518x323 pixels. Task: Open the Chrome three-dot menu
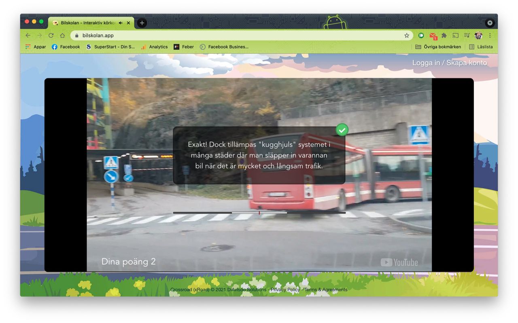pos(490,36)
